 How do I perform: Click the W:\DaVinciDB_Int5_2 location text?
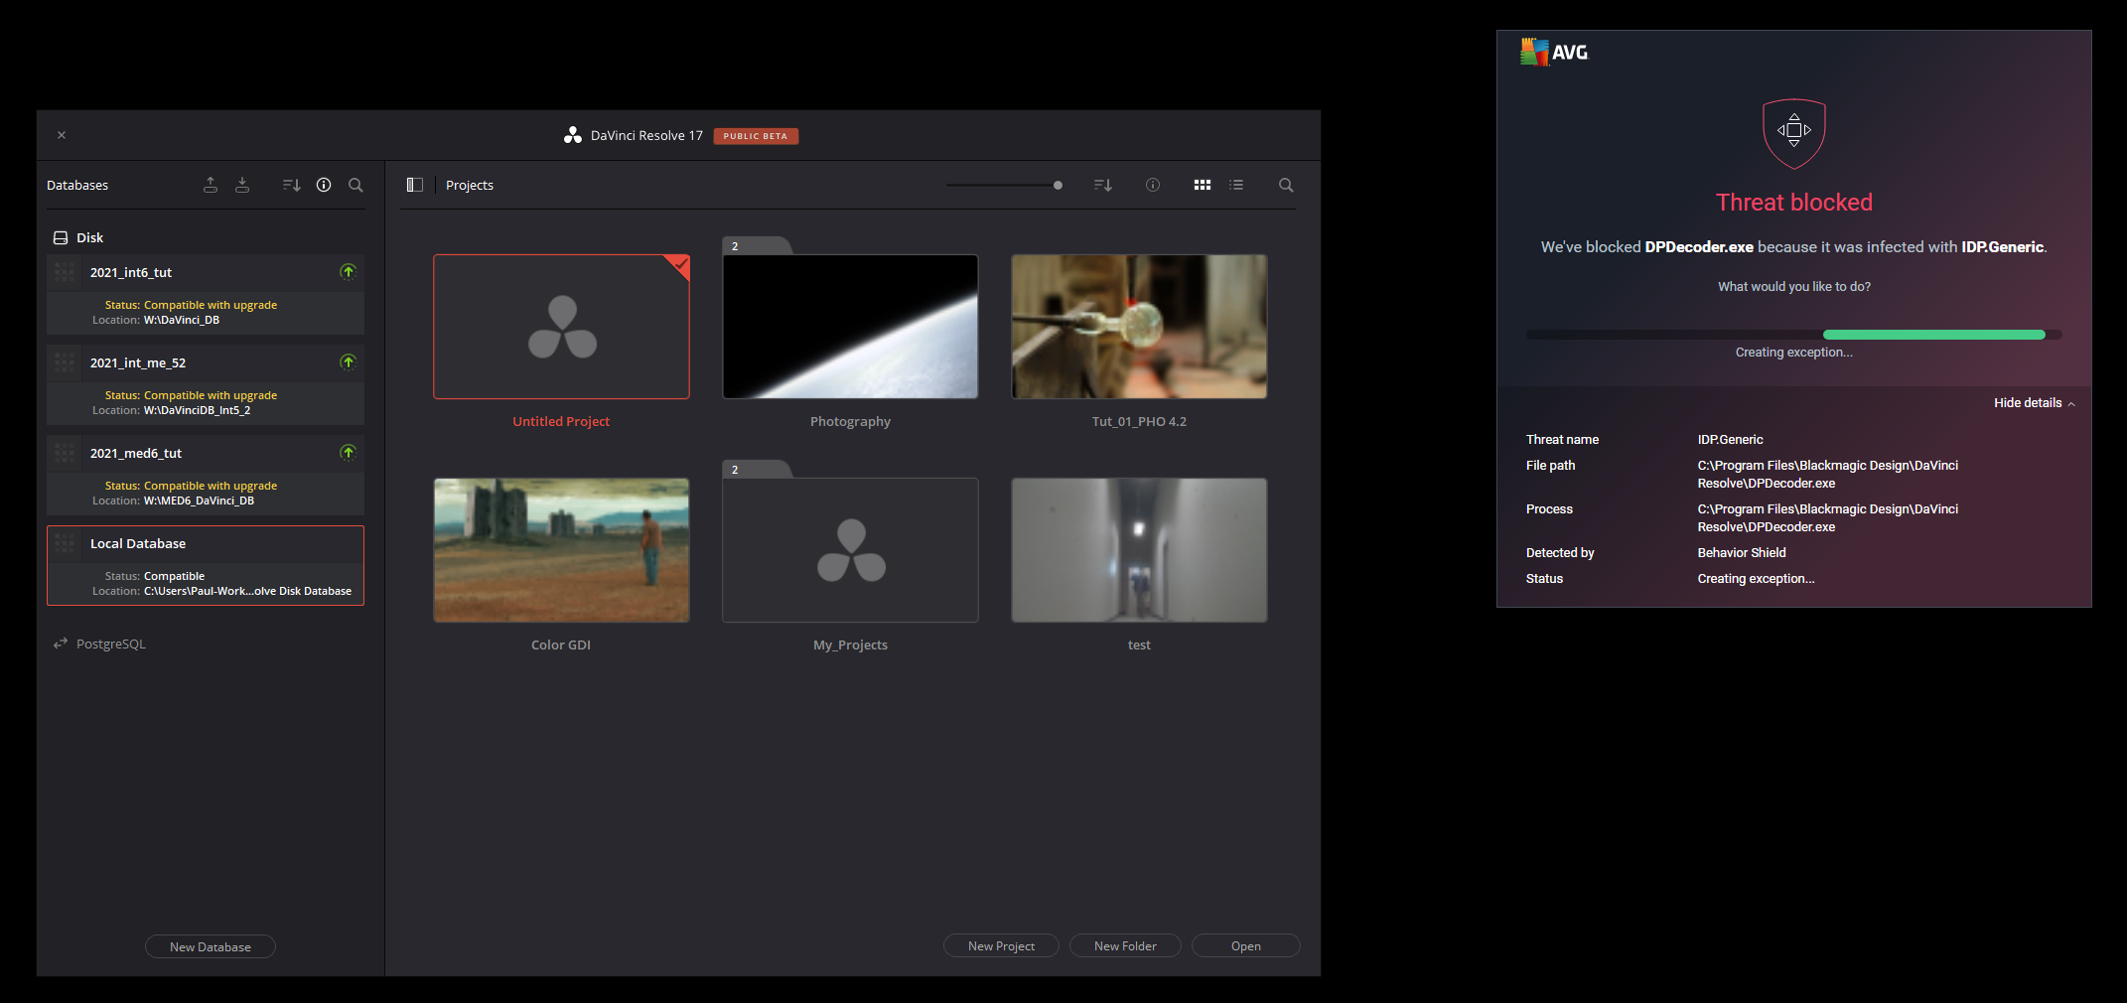197,410
